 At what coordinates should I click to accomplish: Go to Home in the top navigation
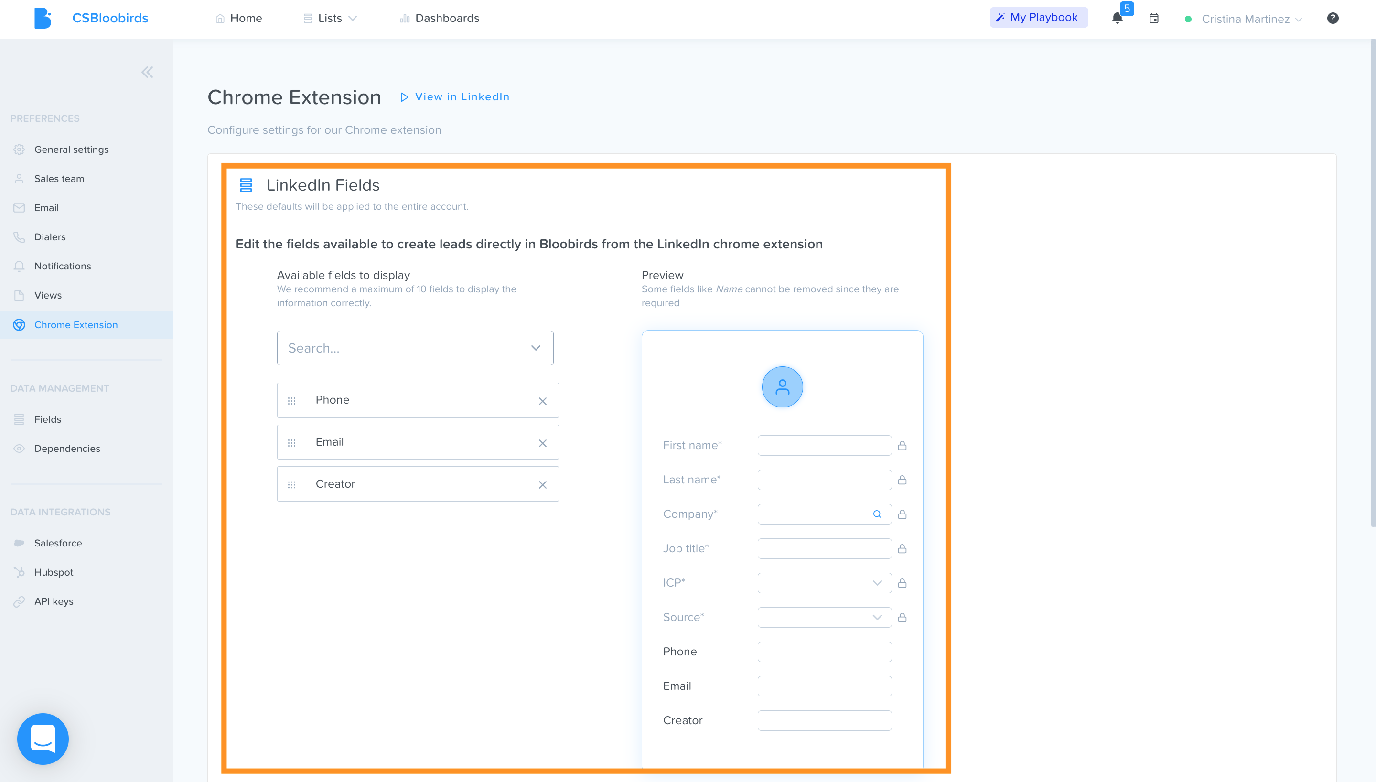tap(238, 18)
